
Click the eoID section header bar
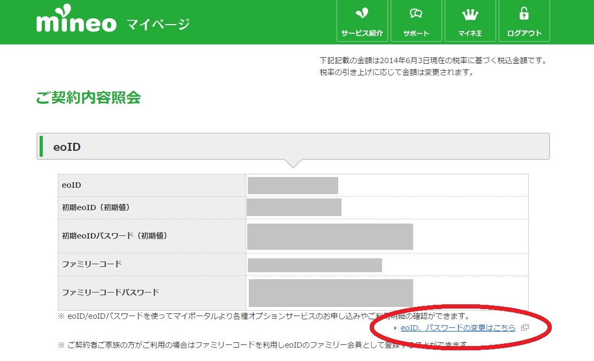(293, 146)
